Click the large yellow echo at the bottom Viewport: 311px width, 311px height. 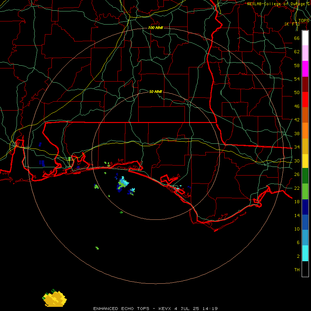[x=55, y=299]
